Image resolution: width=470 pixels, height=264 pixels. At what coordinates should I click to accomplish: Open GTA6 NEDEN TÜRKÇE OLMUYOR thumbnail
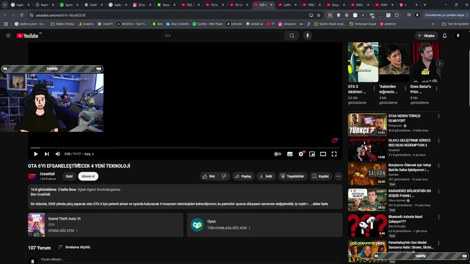367,125
